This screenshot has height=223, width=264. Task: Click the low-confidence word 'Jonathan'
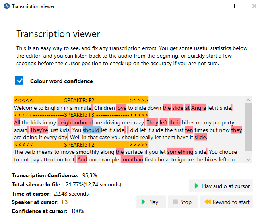pos(132,159)
